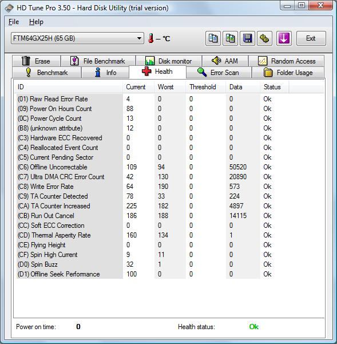337x344 pixels.
Task: Select the (CA) TA Counter Increased row
Action: point(153,206)
